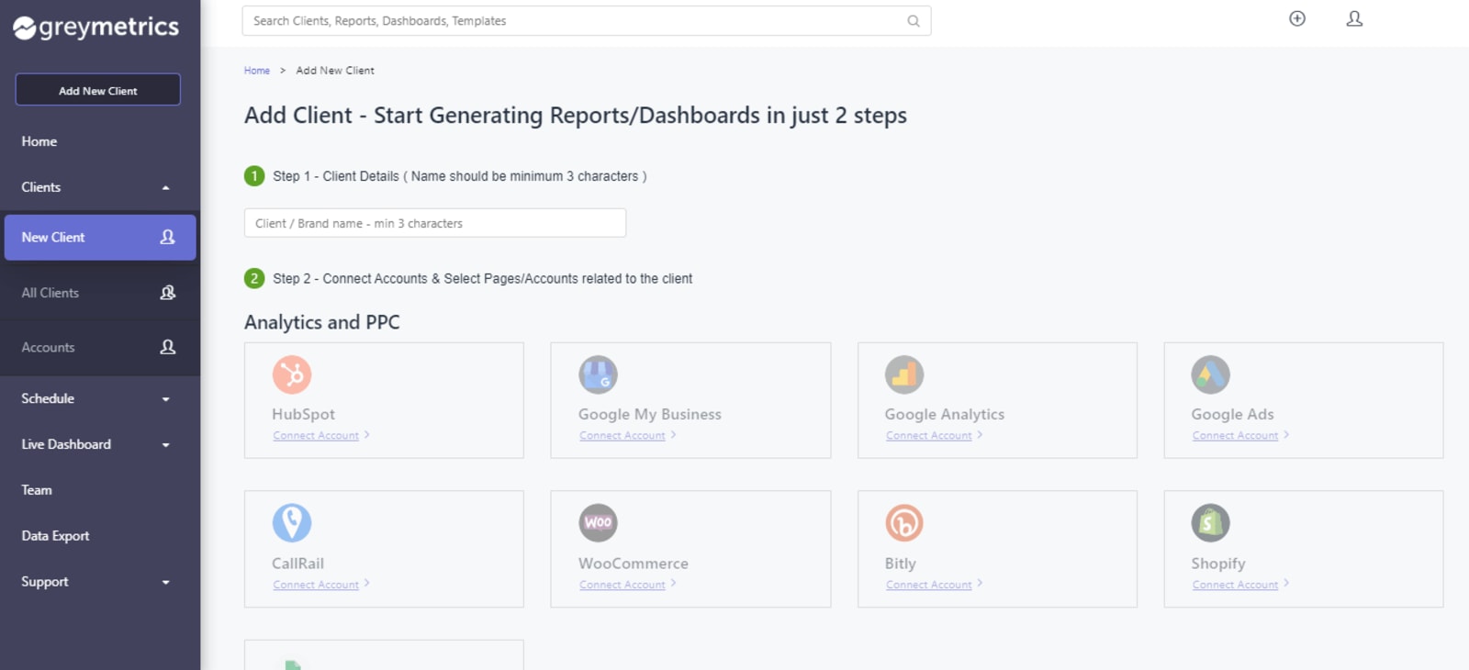Click the search magnifier icon
Image resolution: width=1469 pixels, height=670 pixels.
914,21
